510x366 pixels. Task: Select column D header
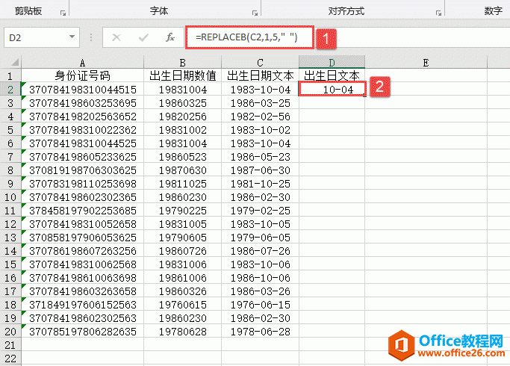[332, 63]
